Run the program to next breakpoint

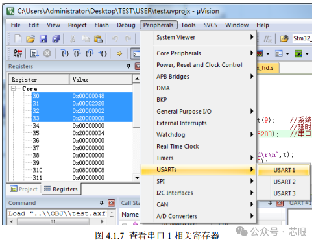(34, 53)
